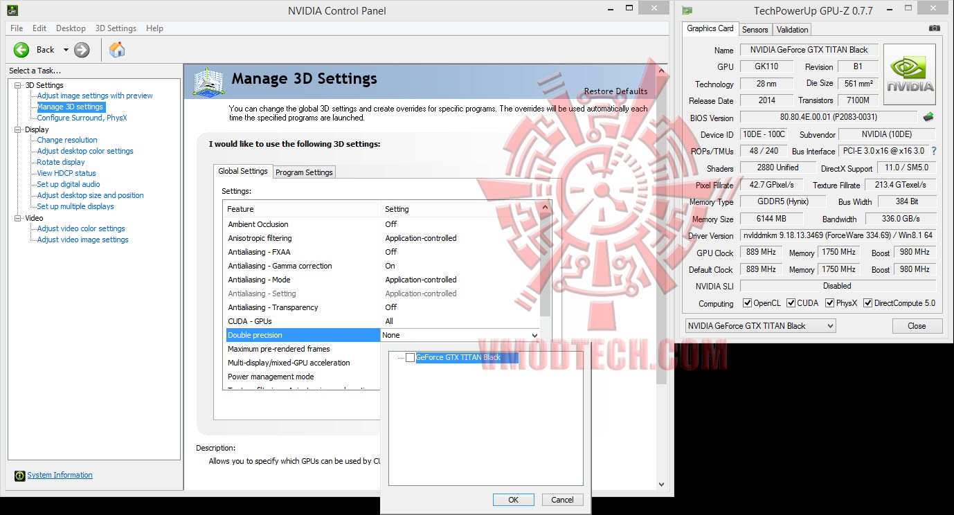Click the Forward arrow icon in the toolbar

(82, 49)
